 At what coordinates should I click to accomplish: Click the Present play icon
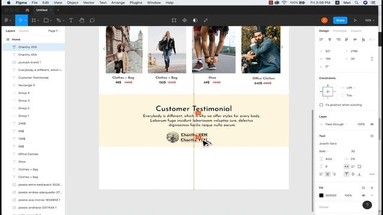[355, 20]
